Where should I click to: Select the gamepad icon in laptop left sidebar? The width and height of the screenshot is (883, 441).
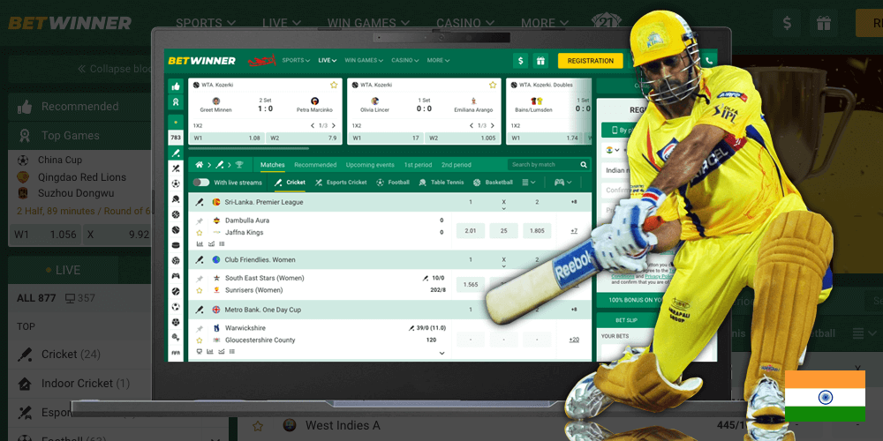click(x=176, y=275)
